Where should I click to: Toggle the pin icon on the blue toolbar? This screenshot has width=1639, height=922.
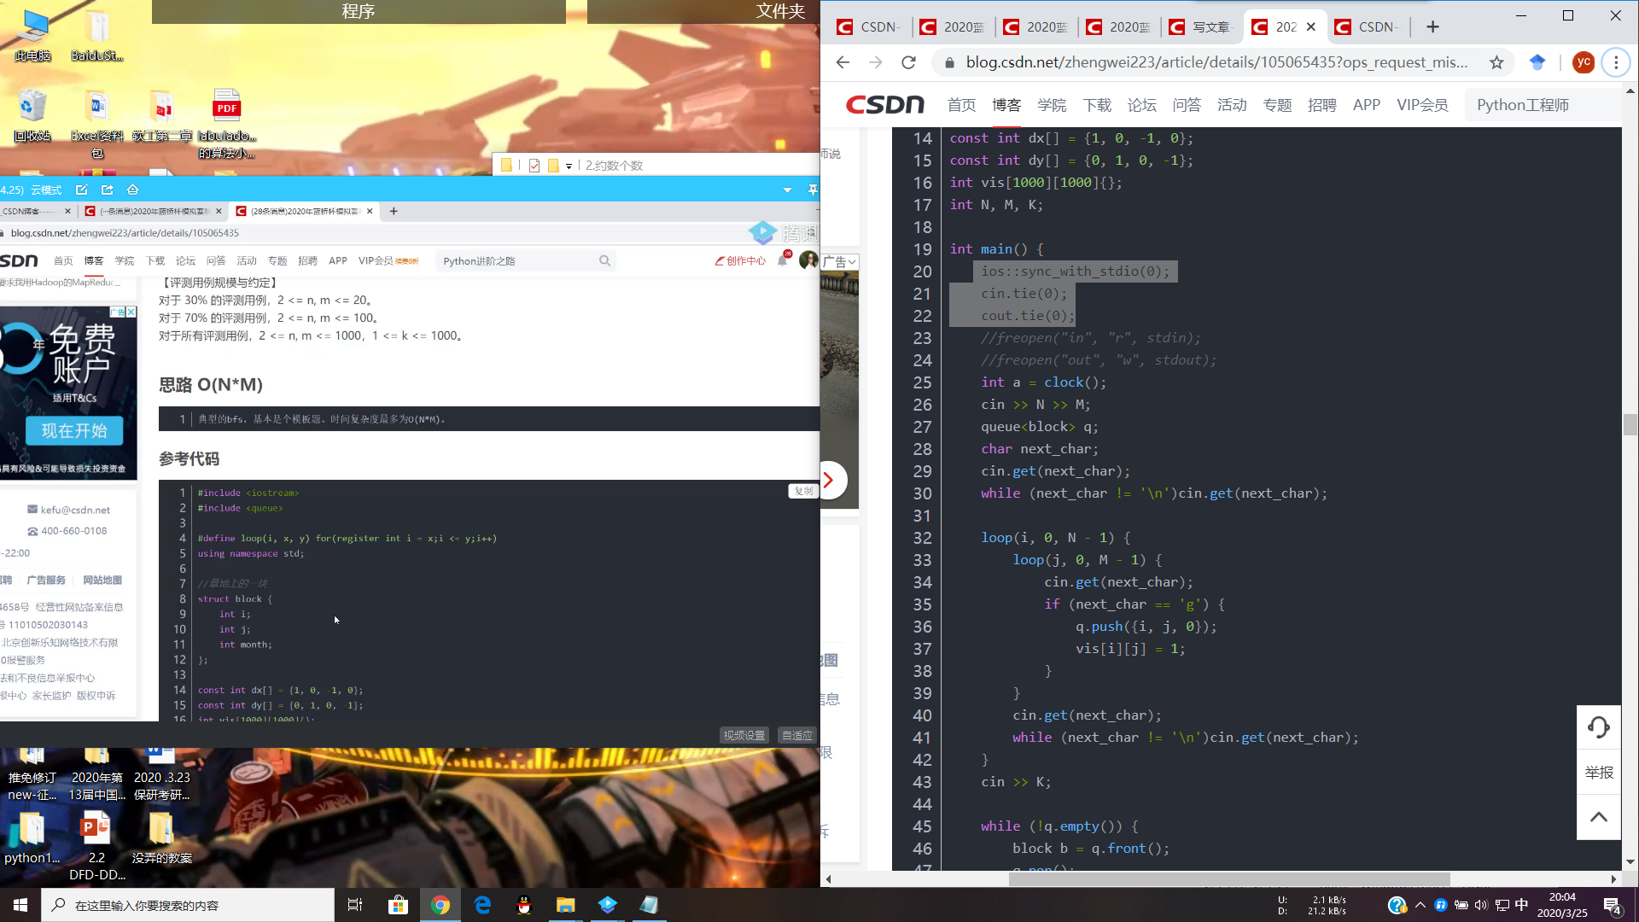(x=813, y=190)
